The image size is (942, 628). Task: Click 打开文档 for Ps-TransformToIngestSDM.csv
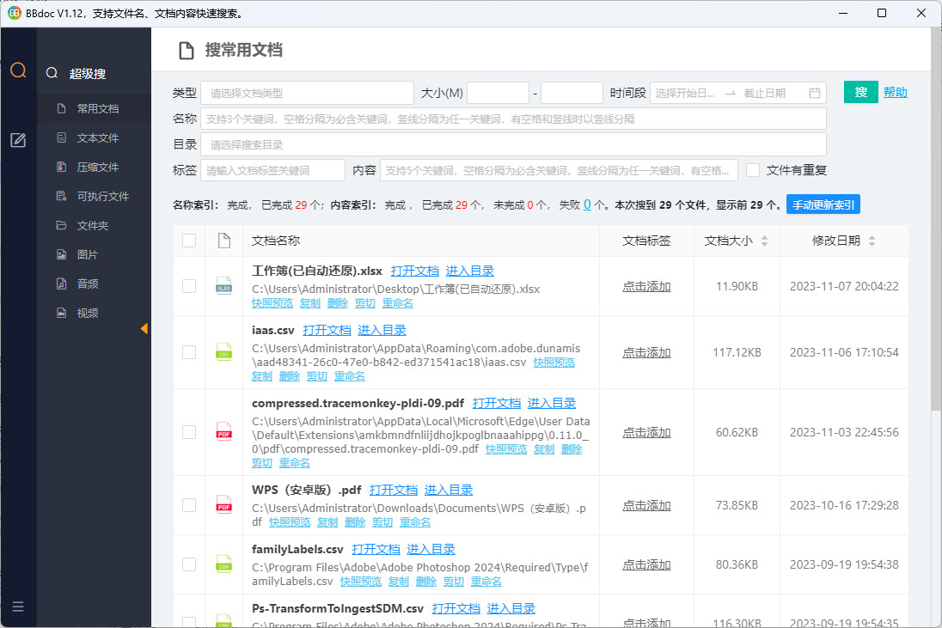pyautogui.click(x=456, y=608)
